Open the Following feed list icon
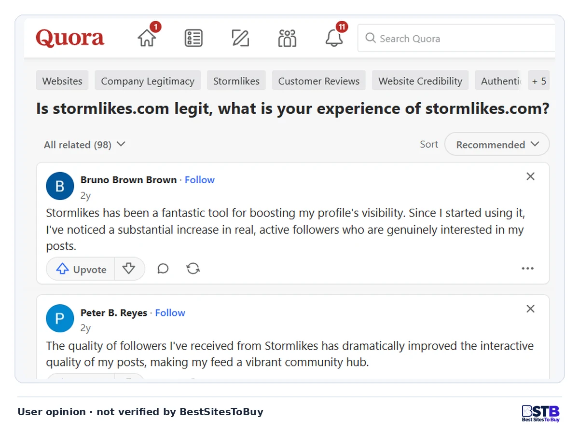Viewport: 579px width, 434px height. [193, 38]
